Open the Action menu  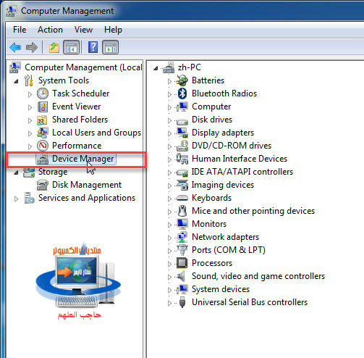[x=50, y=30]
